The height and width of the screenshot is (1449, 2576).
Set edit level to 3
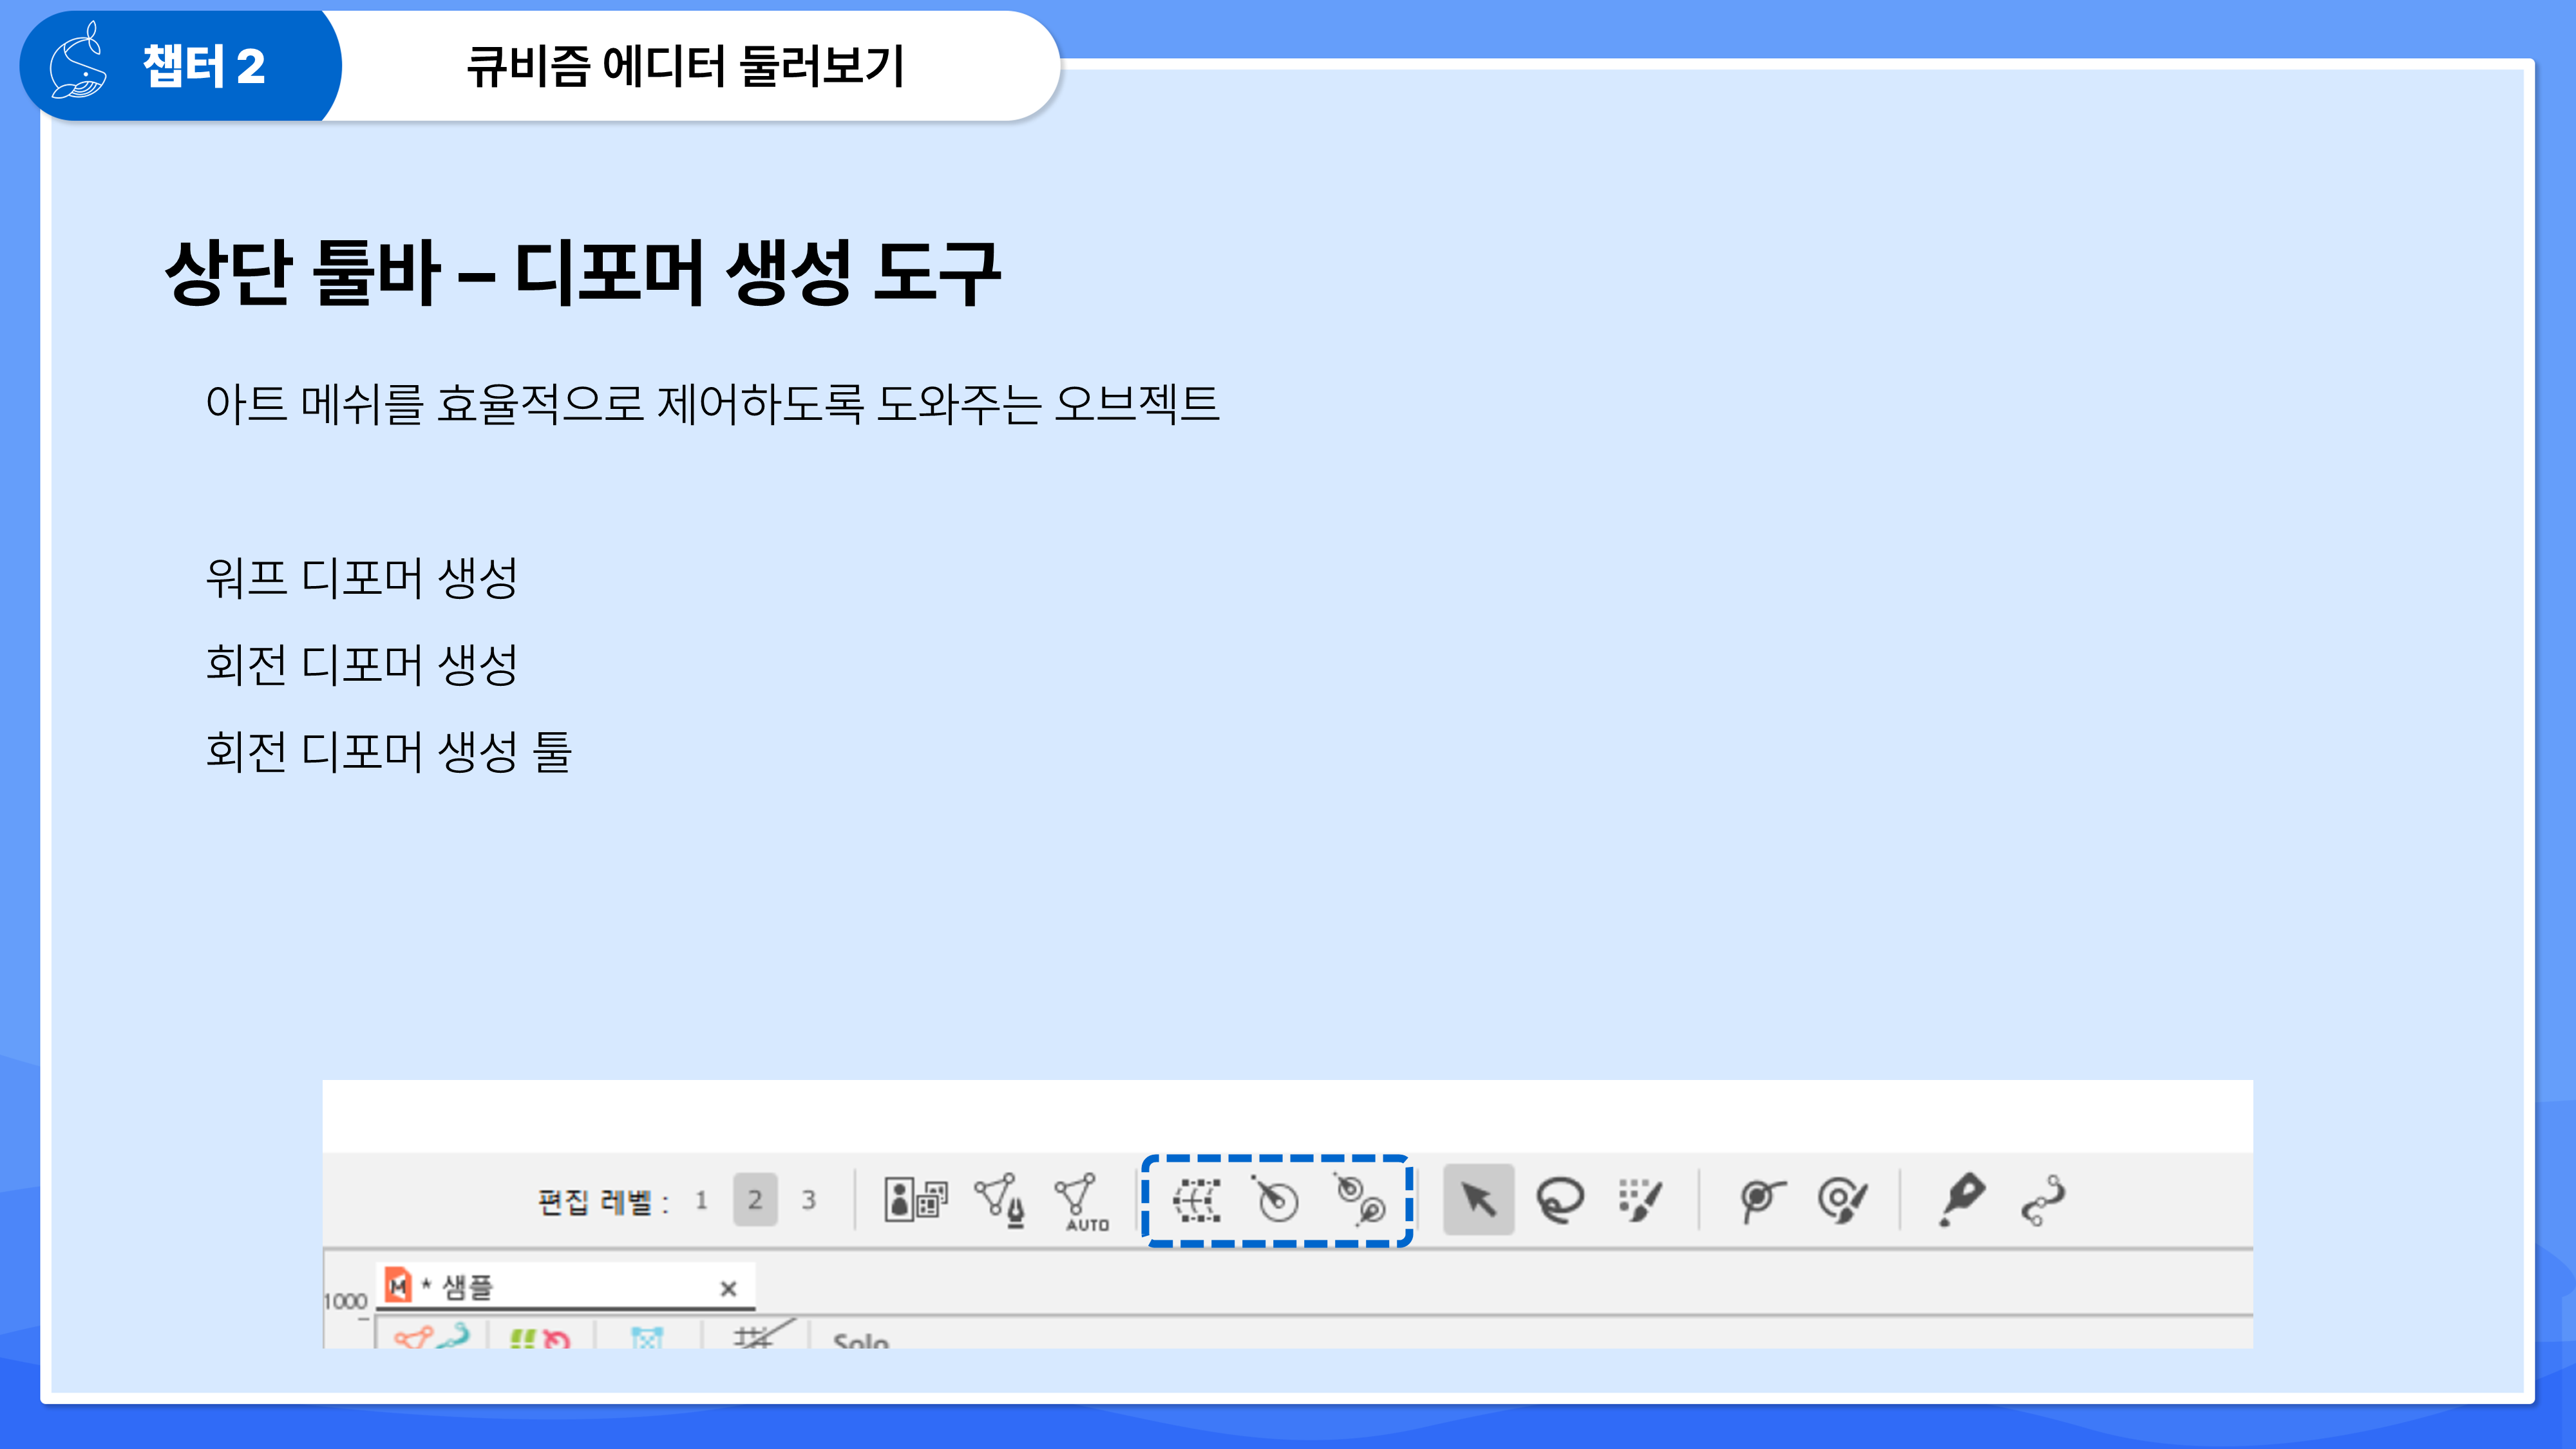point(808,1200)
